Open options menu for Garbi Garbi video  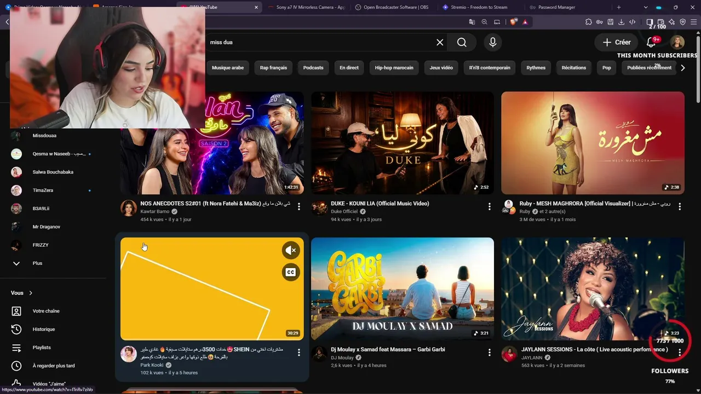[x=490, y=352]
